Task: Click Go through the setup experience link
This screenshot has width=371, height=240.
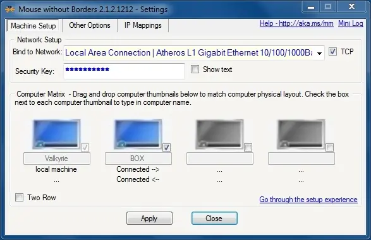Action: [308, 200]
